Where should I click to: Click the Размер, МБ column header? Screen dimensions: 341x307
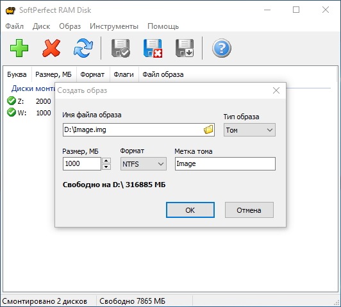[x=53, y=74]
